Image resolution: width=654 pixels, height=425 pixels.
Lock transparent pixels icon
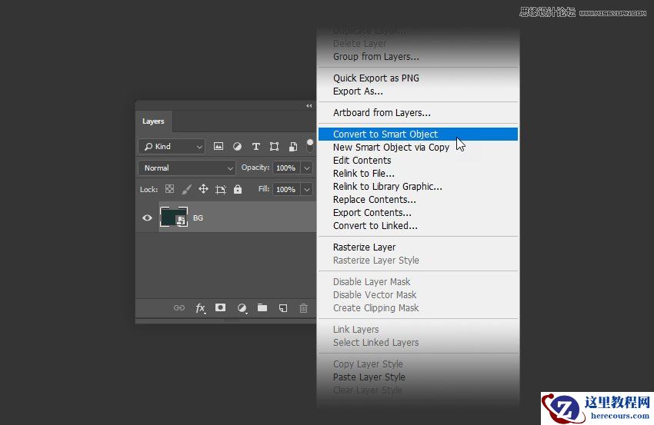tap(169, 189)
